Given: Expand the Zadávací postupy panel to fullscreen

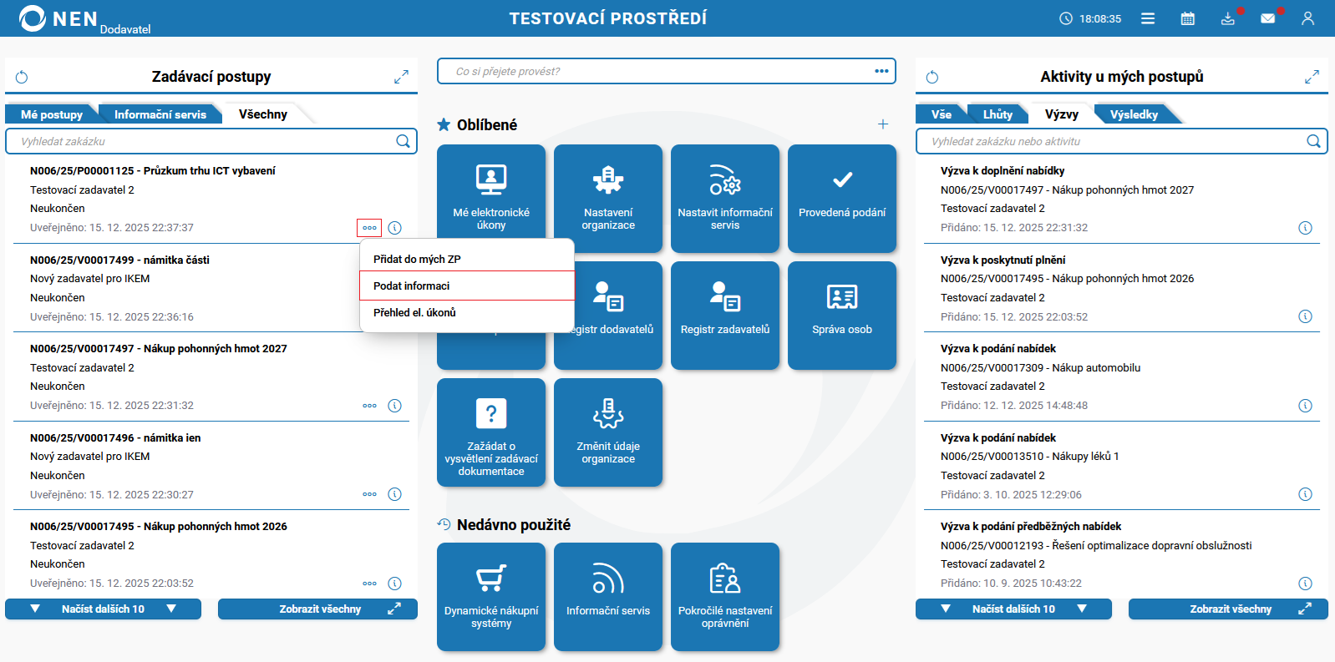Looking at the screenshot, I should (401, 77).
